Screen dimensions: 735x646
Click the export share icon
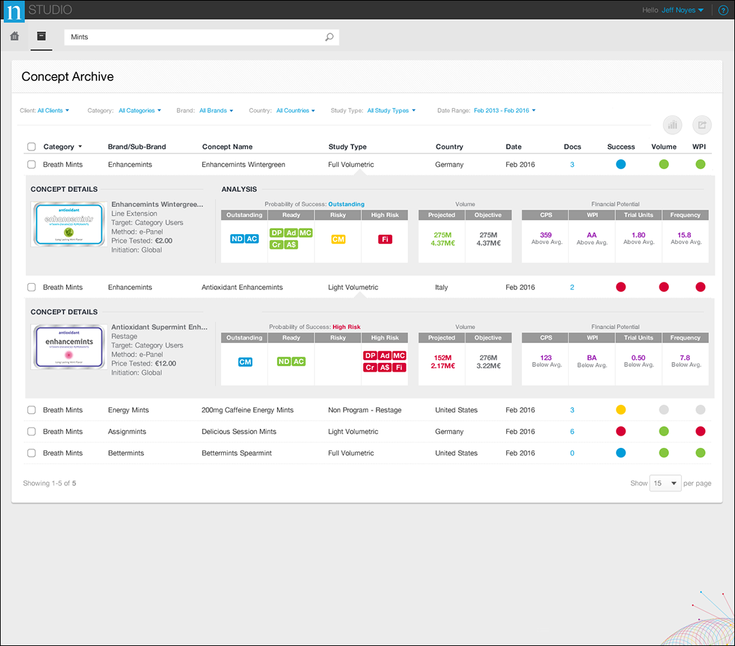702,125
